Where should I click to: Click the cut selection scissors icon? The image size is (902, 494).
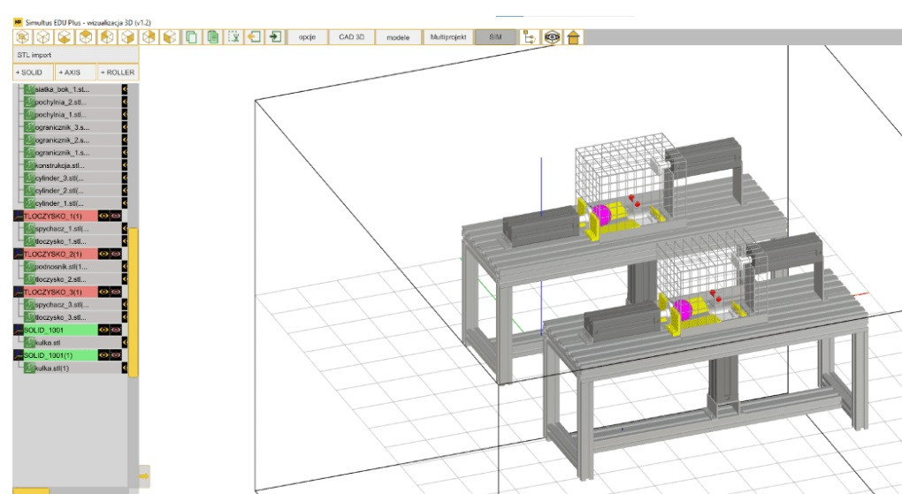click(233, 37)
